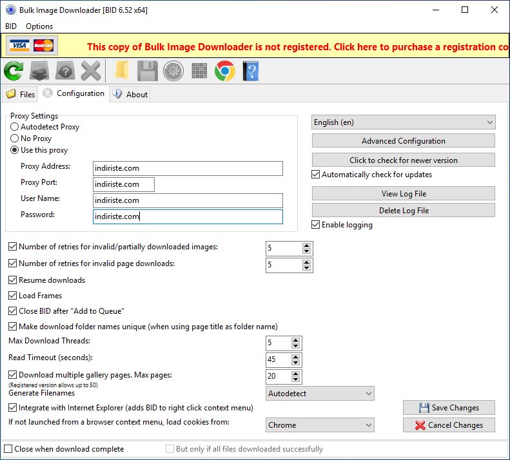This screenshot has height=460, width=510.
Task: Decrease Max pages spinner value
Action: coord(295,379)
